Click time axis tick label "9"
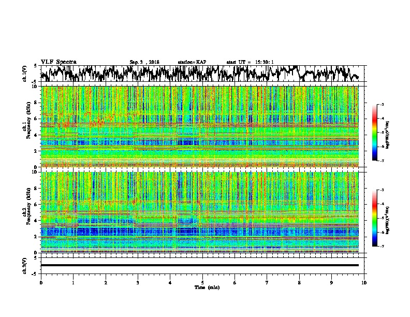This screenshot has height=317, width=410. pos(331,283)
